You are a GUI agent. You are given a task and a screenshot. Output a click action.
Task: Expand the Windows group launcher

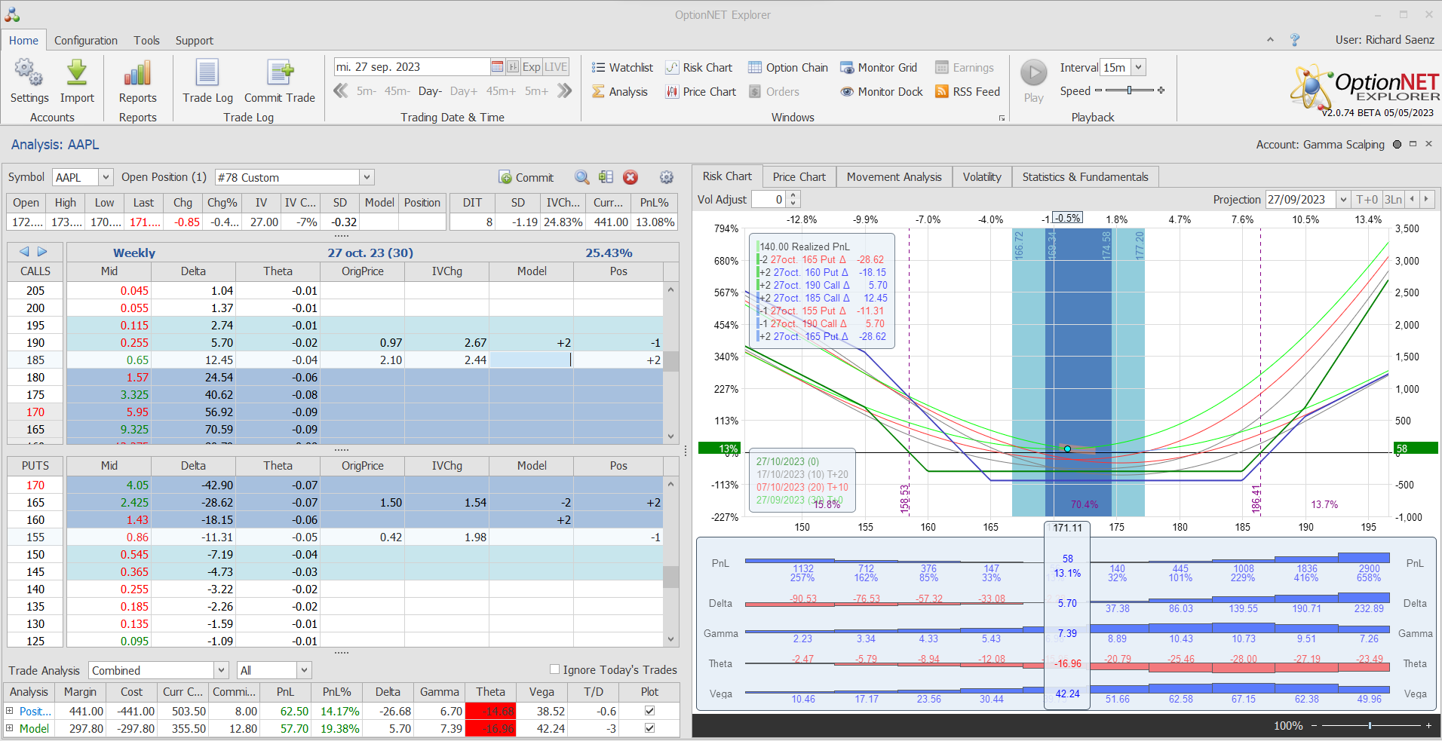click(x=1002, y=118)
